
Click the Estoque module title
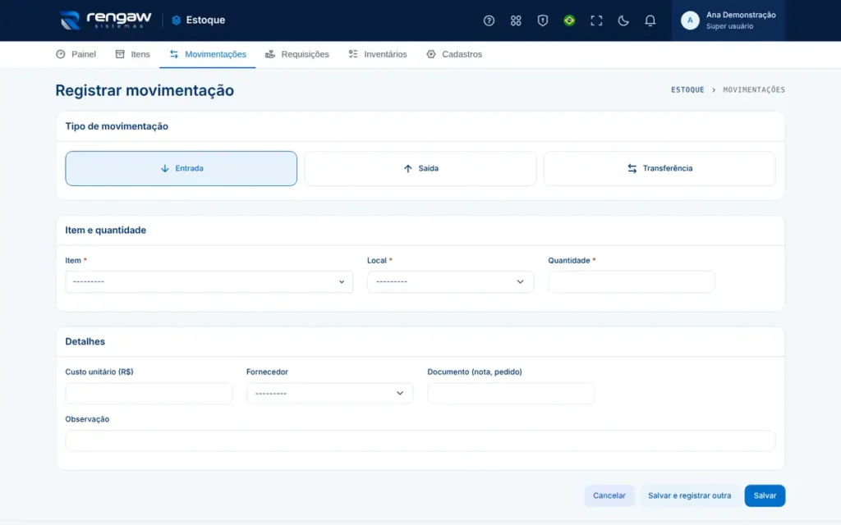pyautogui.click(x=205, y=21)
